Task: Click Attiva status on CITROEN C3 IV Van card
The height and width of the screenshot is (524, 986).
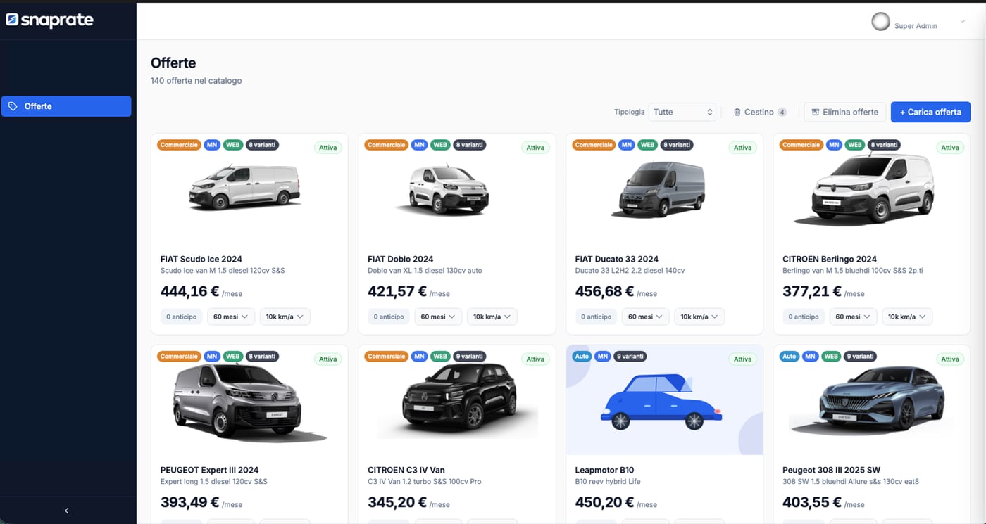Action: pos(535,359)
